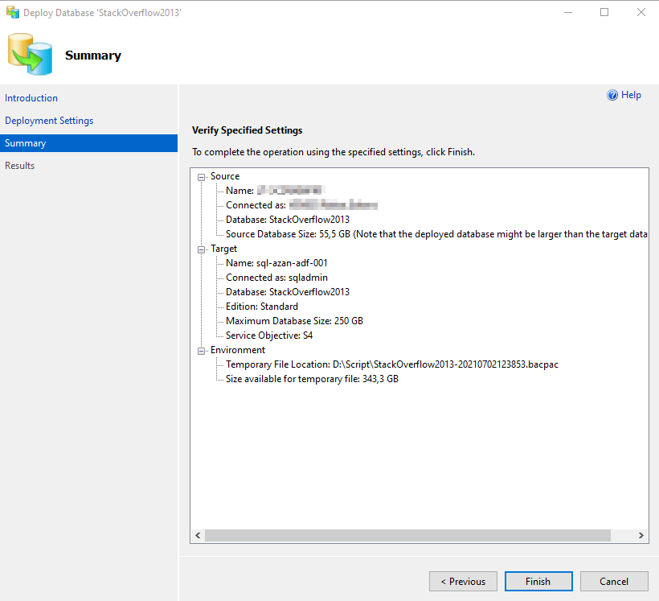Cancel the deploy database wizard
Viewport: 659px width, 601px height.
[x=614, y=581]
